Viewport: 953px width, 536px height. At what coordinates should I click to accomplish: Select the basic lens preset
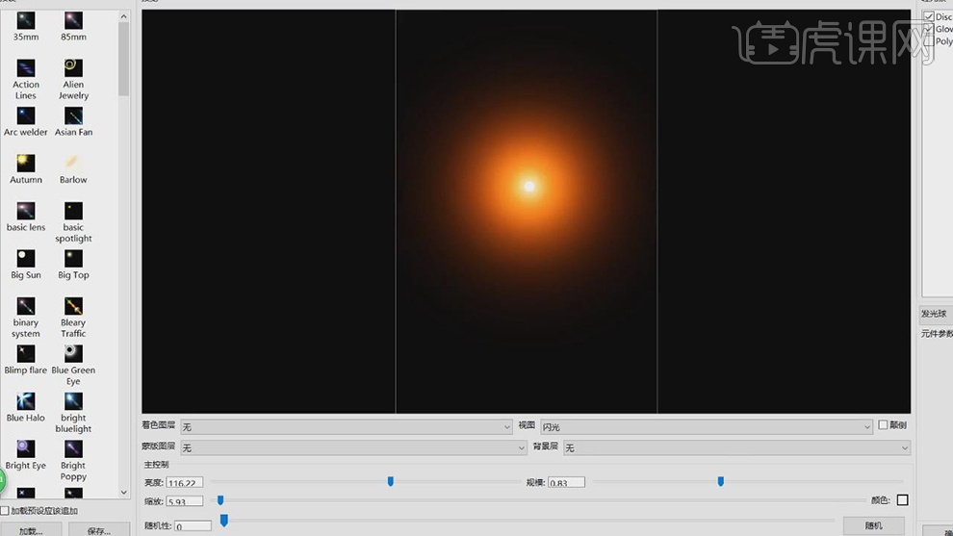coord(26,217)
